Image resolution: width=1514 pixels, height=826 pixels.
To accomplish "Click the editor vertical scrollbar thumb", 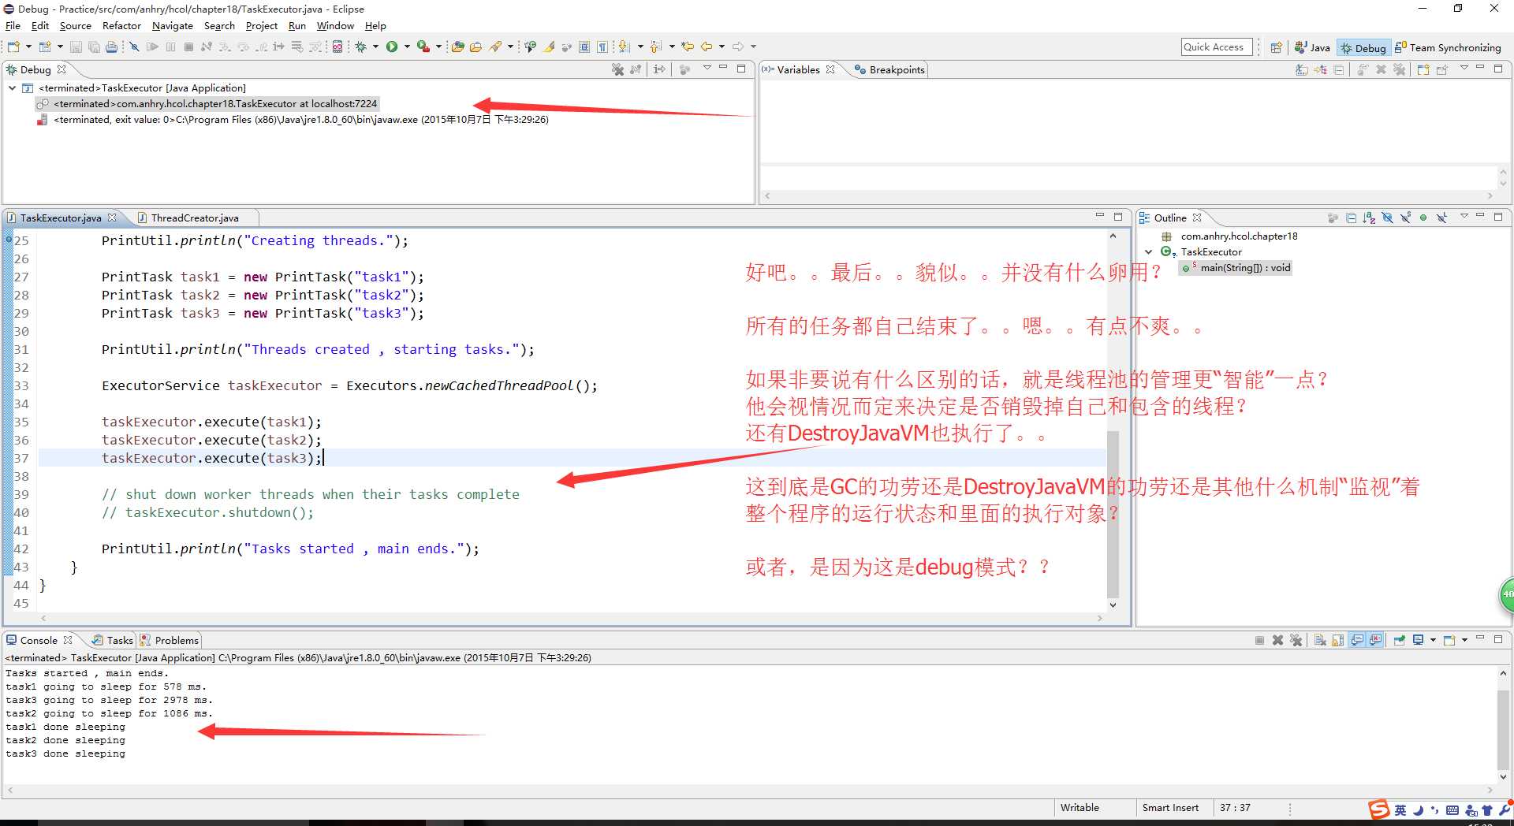I will [1113, 514].
